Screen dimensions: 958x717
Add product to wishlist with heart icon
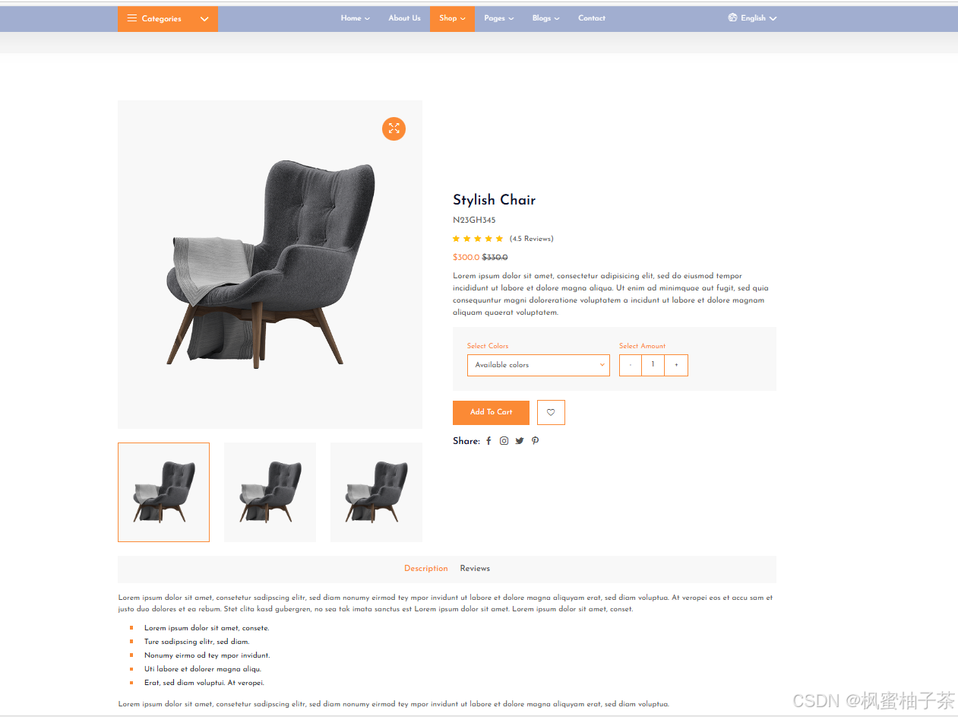pyautogui.click(x=551, y=412)
